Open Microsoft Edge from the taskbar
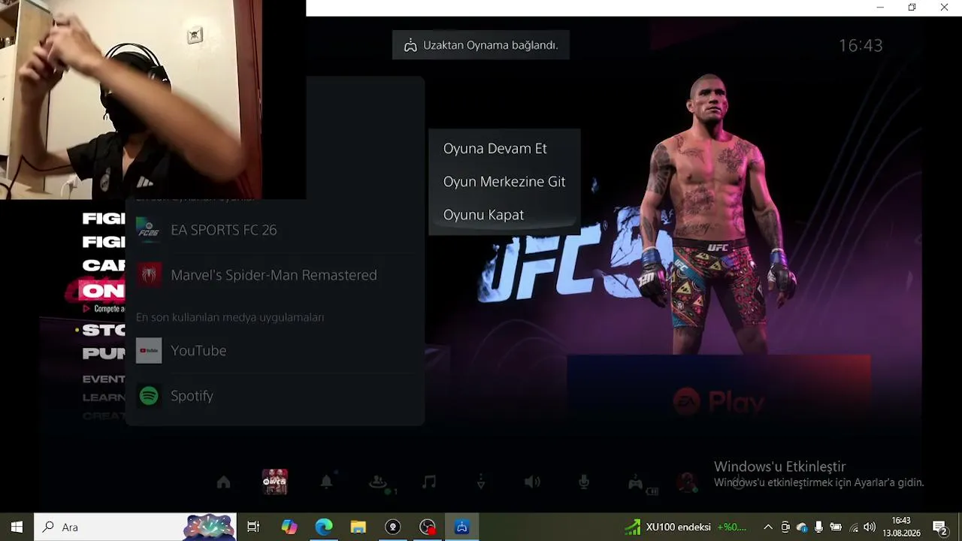The image size is (962, 541). (x=324, y=527)
